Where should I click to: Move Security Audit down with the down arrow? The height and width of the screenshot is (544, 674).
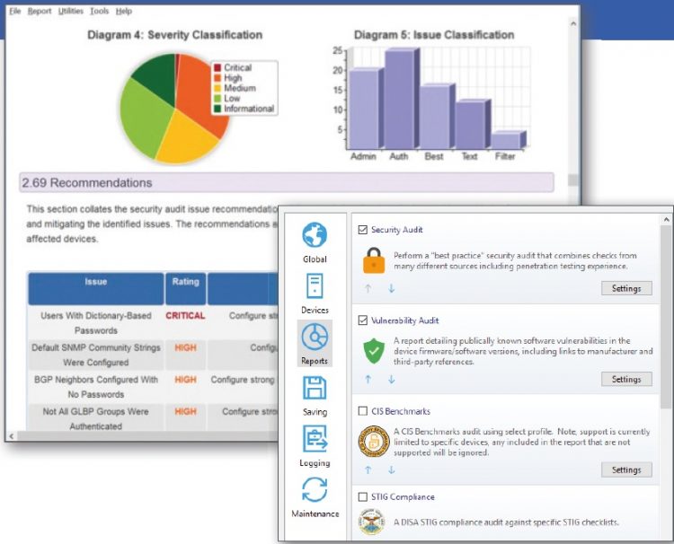tap(391, 288)
